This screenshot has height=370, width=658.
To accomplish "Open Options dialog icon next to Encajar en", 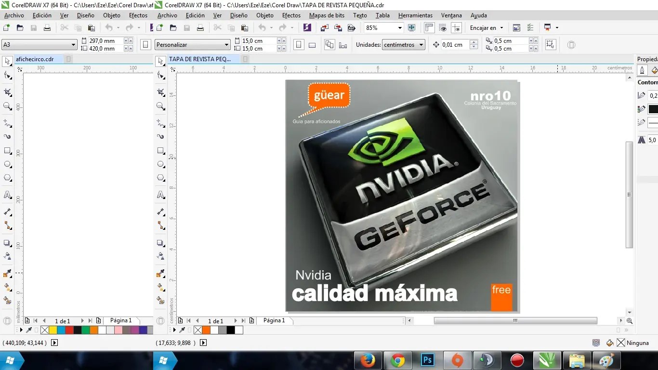I will click(516, 28).
